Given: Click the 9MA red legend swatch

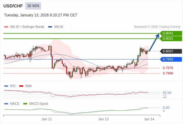Looking at the screenshot, I should [x=21, y=86].
